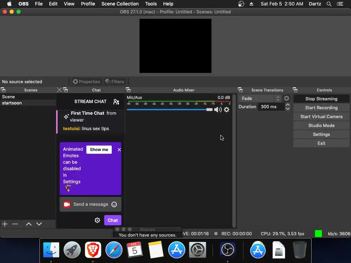351x263 pixels.
Task: Click the Properties button
Action: coord(86,82)
